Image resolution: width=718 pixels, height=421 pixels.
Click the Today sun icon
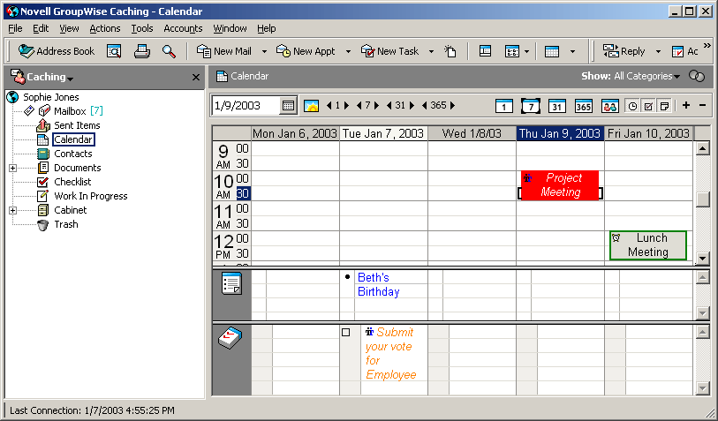[x=312, y=106]
